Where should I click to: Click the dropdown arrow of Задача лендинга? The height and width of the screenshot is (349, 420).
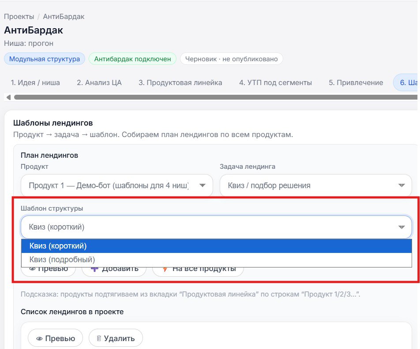[x=401, y=185]
